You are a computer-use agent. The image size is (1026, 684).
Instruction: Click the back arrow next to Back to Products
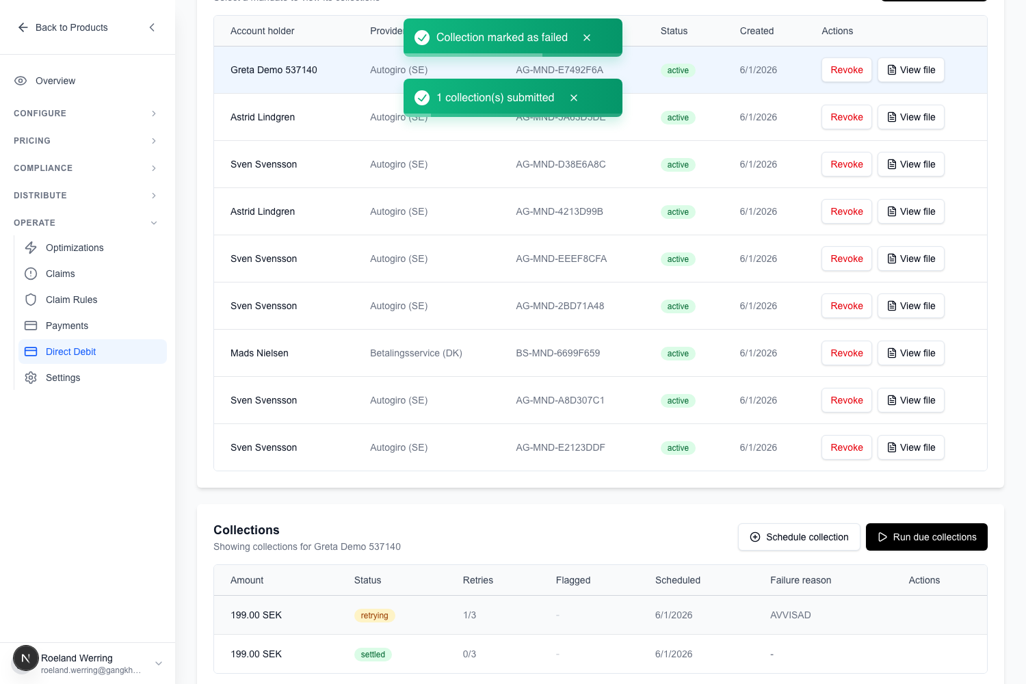23,27
